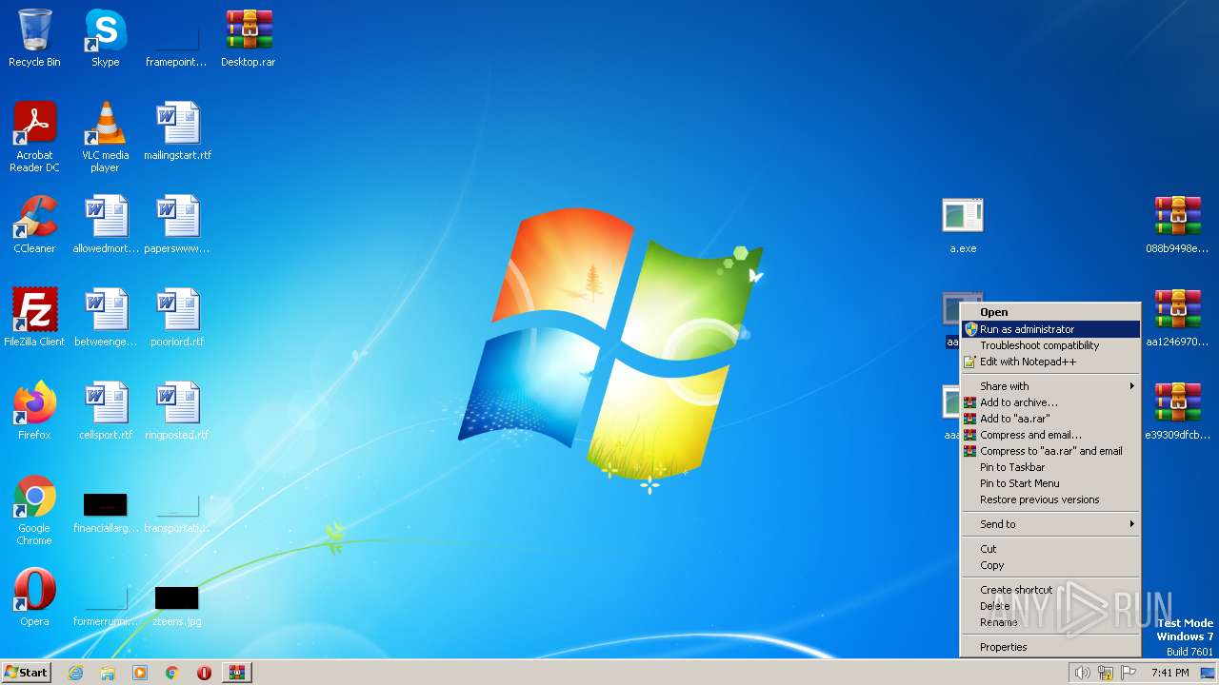Viewport: 1219px width, 685px height.
Task: Choose Create shortcut
Action: 1049,590
